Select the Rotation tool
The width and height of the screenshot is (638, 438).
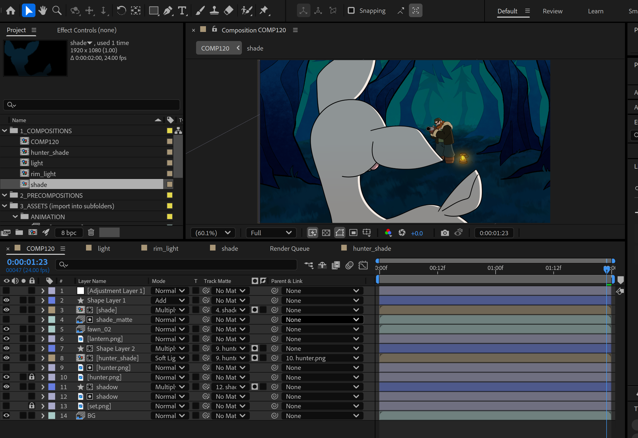(x=121, y=11)
